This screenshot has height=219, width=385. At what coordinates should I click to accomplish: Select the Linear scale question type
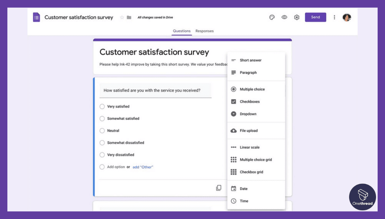(249, 147)
